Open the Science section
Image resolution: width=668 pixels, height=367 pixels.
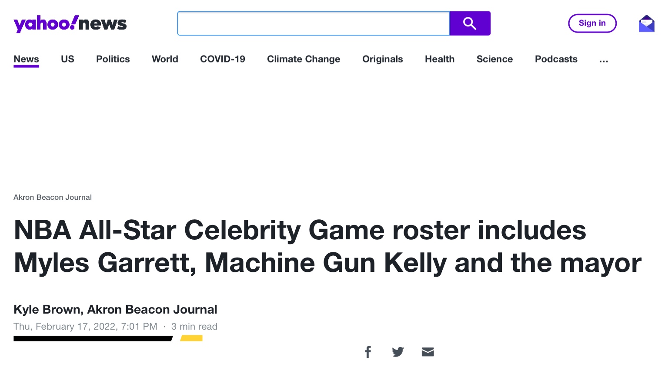click(x=494, y=59)
